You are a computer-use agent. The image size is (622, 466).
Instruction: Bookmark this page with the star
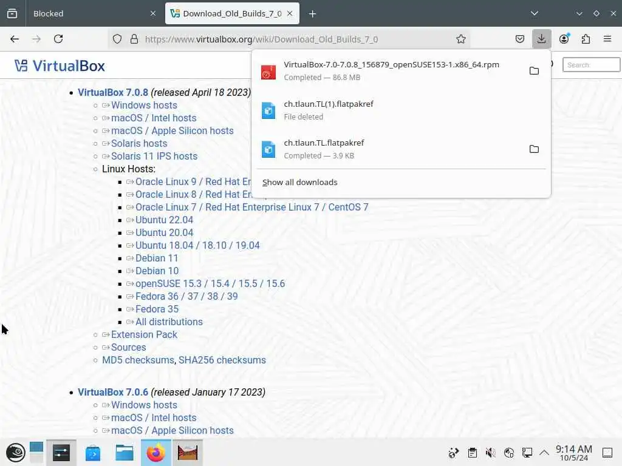(460, 39)
